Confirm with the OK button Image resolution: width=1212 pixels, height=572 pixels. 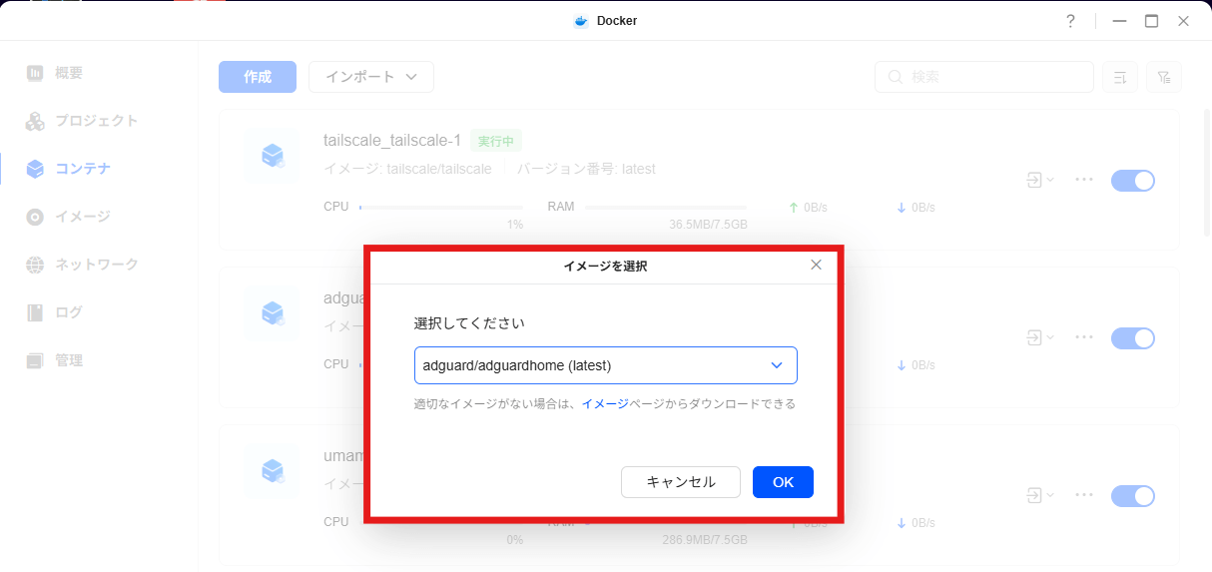click(x=783, y=482)
